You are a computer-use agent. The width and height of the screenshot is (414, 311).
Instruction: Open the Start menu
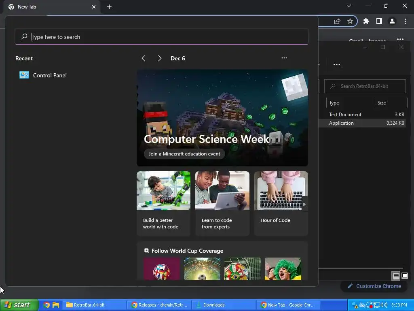coord(19,305)
